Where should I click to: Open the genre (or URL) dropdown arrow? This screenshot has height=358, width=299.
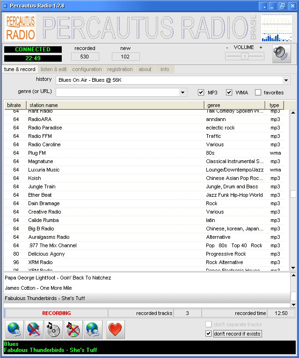point(182,93)
